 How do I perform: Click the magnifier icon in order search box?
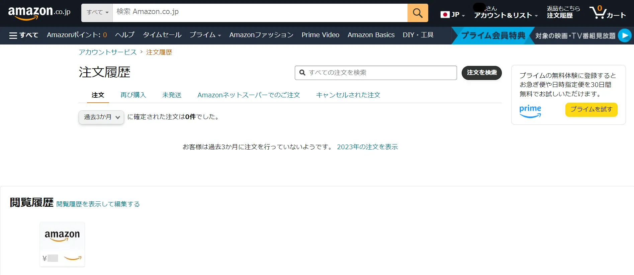coord(302,73)
